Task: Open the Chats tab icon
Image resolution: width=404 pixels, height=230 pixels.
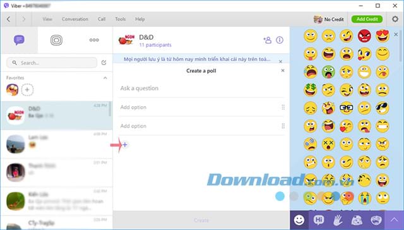Action: click(19, 40)
